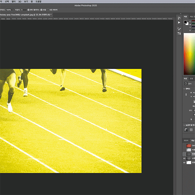Open the 선택 (Select) menu
The width and height of the screenshot is (195, 195).
(7, 2)
